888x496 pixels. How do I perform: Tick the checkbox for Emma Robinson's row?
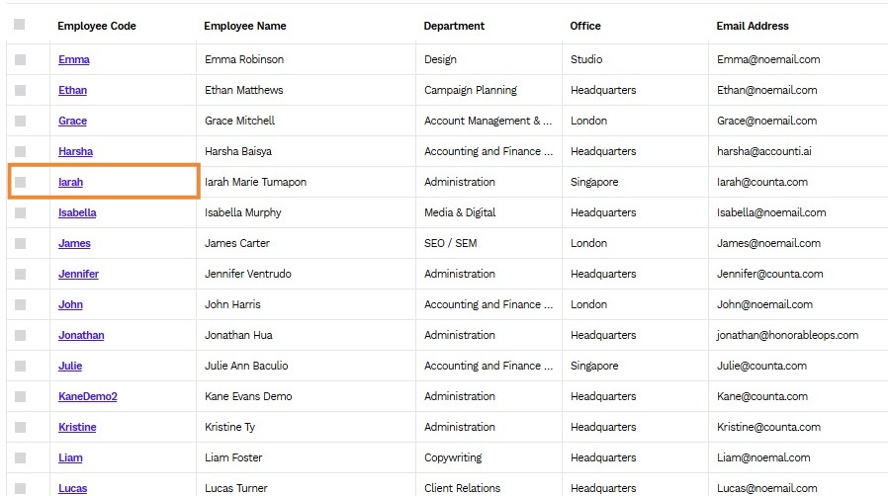[21, 59]
